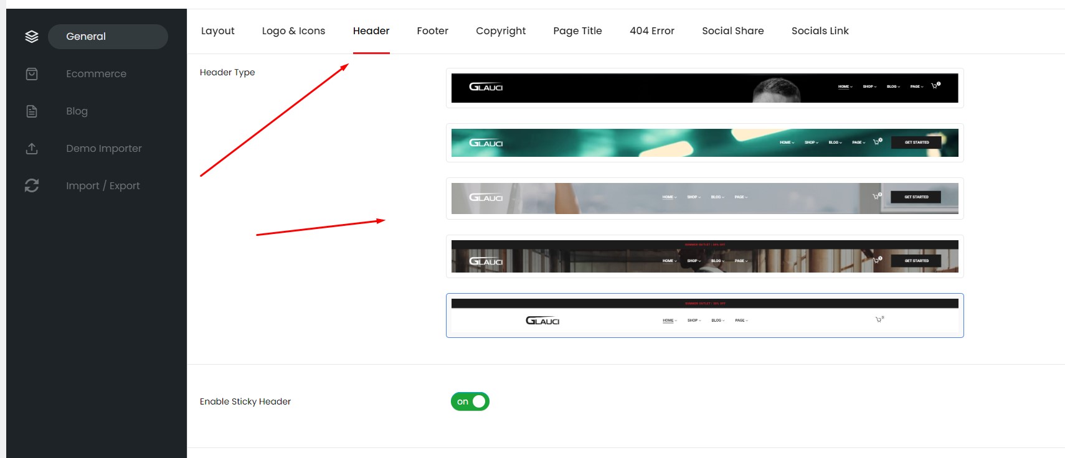Screen dimensions: 1065x458
Task: Click the Blog document icon
Action: click(32, 111)
